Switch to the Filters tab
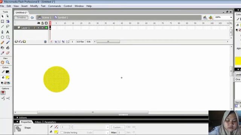Screen dimensions: 241x135 click(x=38, y=122)
